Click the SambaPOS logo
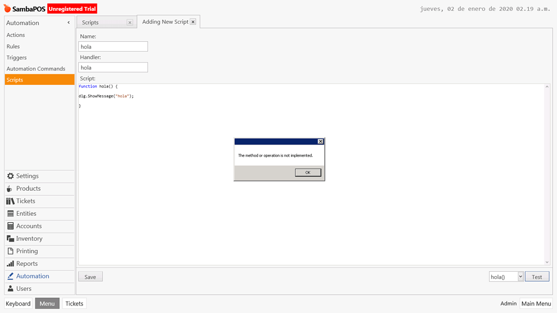 (24, 8)
